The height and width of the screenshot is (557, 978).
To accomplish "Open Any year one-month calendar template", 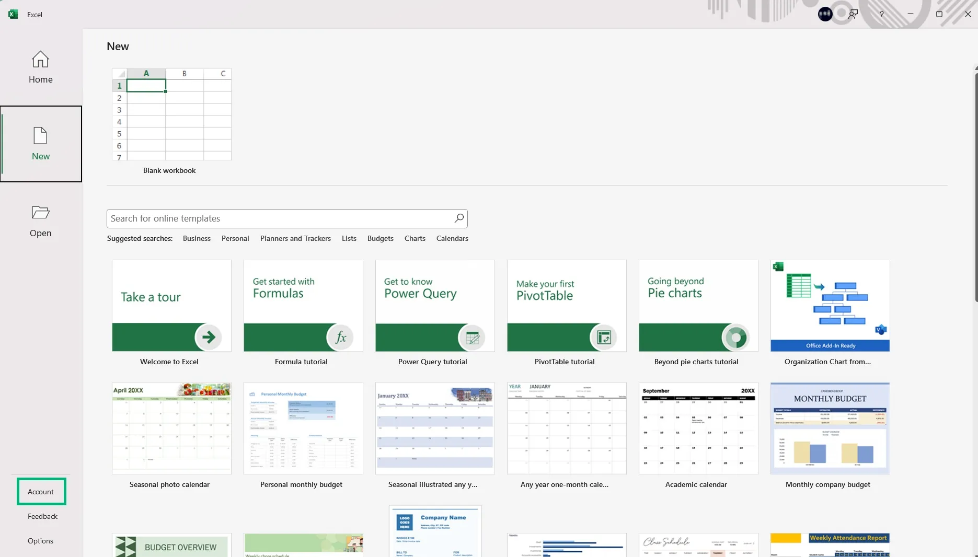I will pyautogui.click(x=567, y=428).
